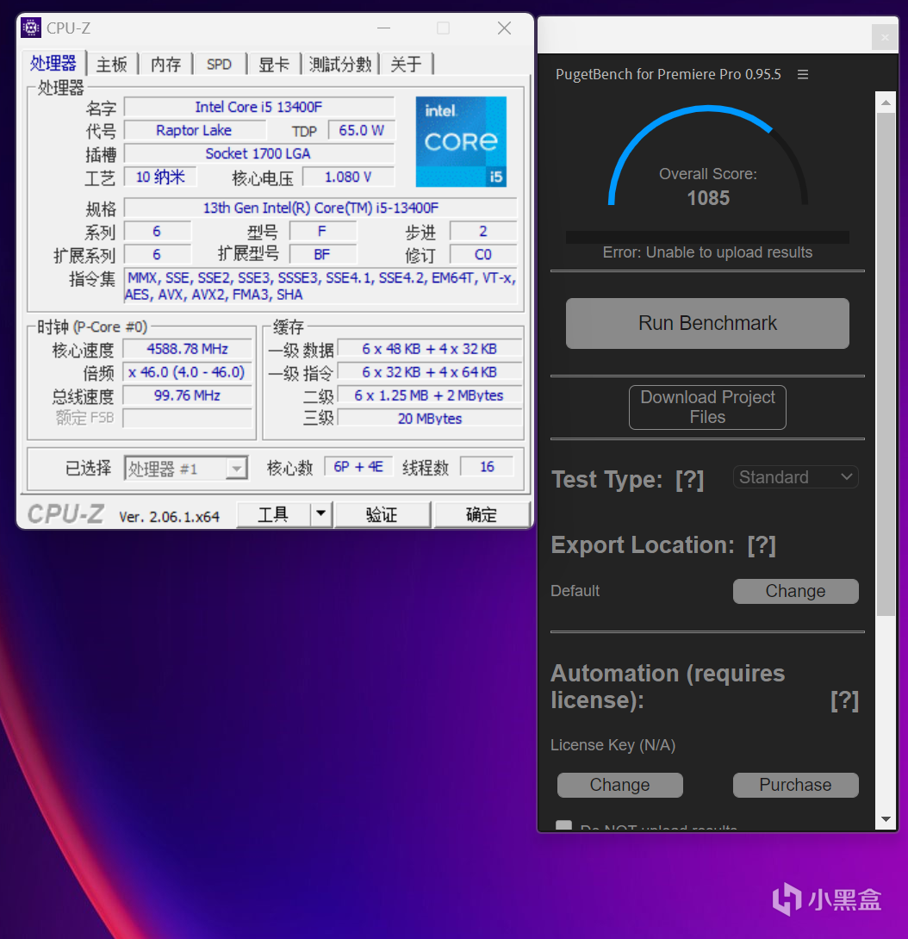Click the L1 instruction 6 x 32 KB value
Screen dimensions: 908x939
click(430, 372)
